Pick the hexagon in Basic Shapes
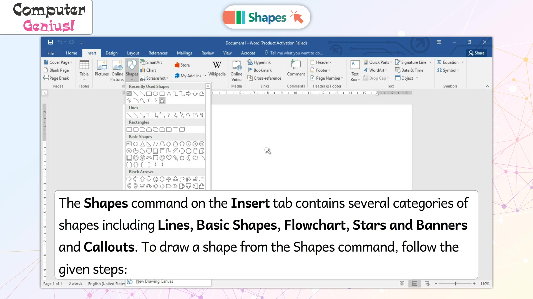 click(x=182, y=144)
